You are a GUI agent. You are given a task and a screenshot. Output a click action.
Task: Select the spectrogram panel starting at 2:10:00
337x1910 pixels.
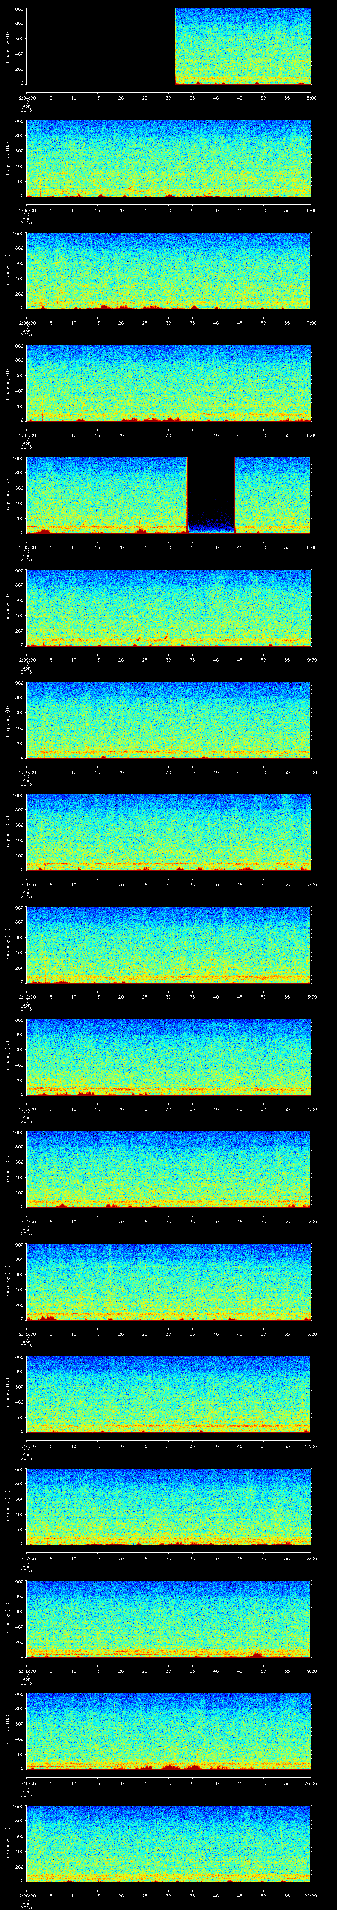tap(169, 720)
